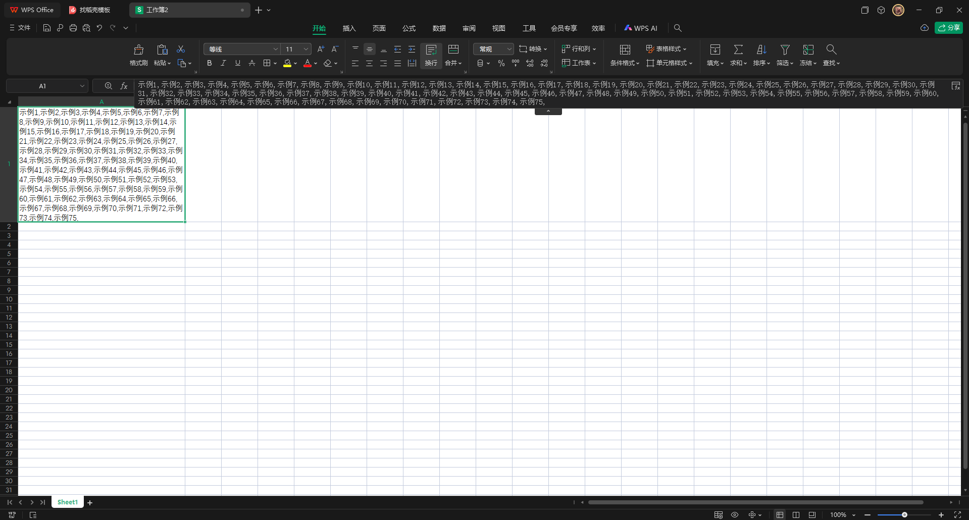Open the Review (审阅) tab
This screenshot has height=520, width=969.
click(x=469, y=28)
